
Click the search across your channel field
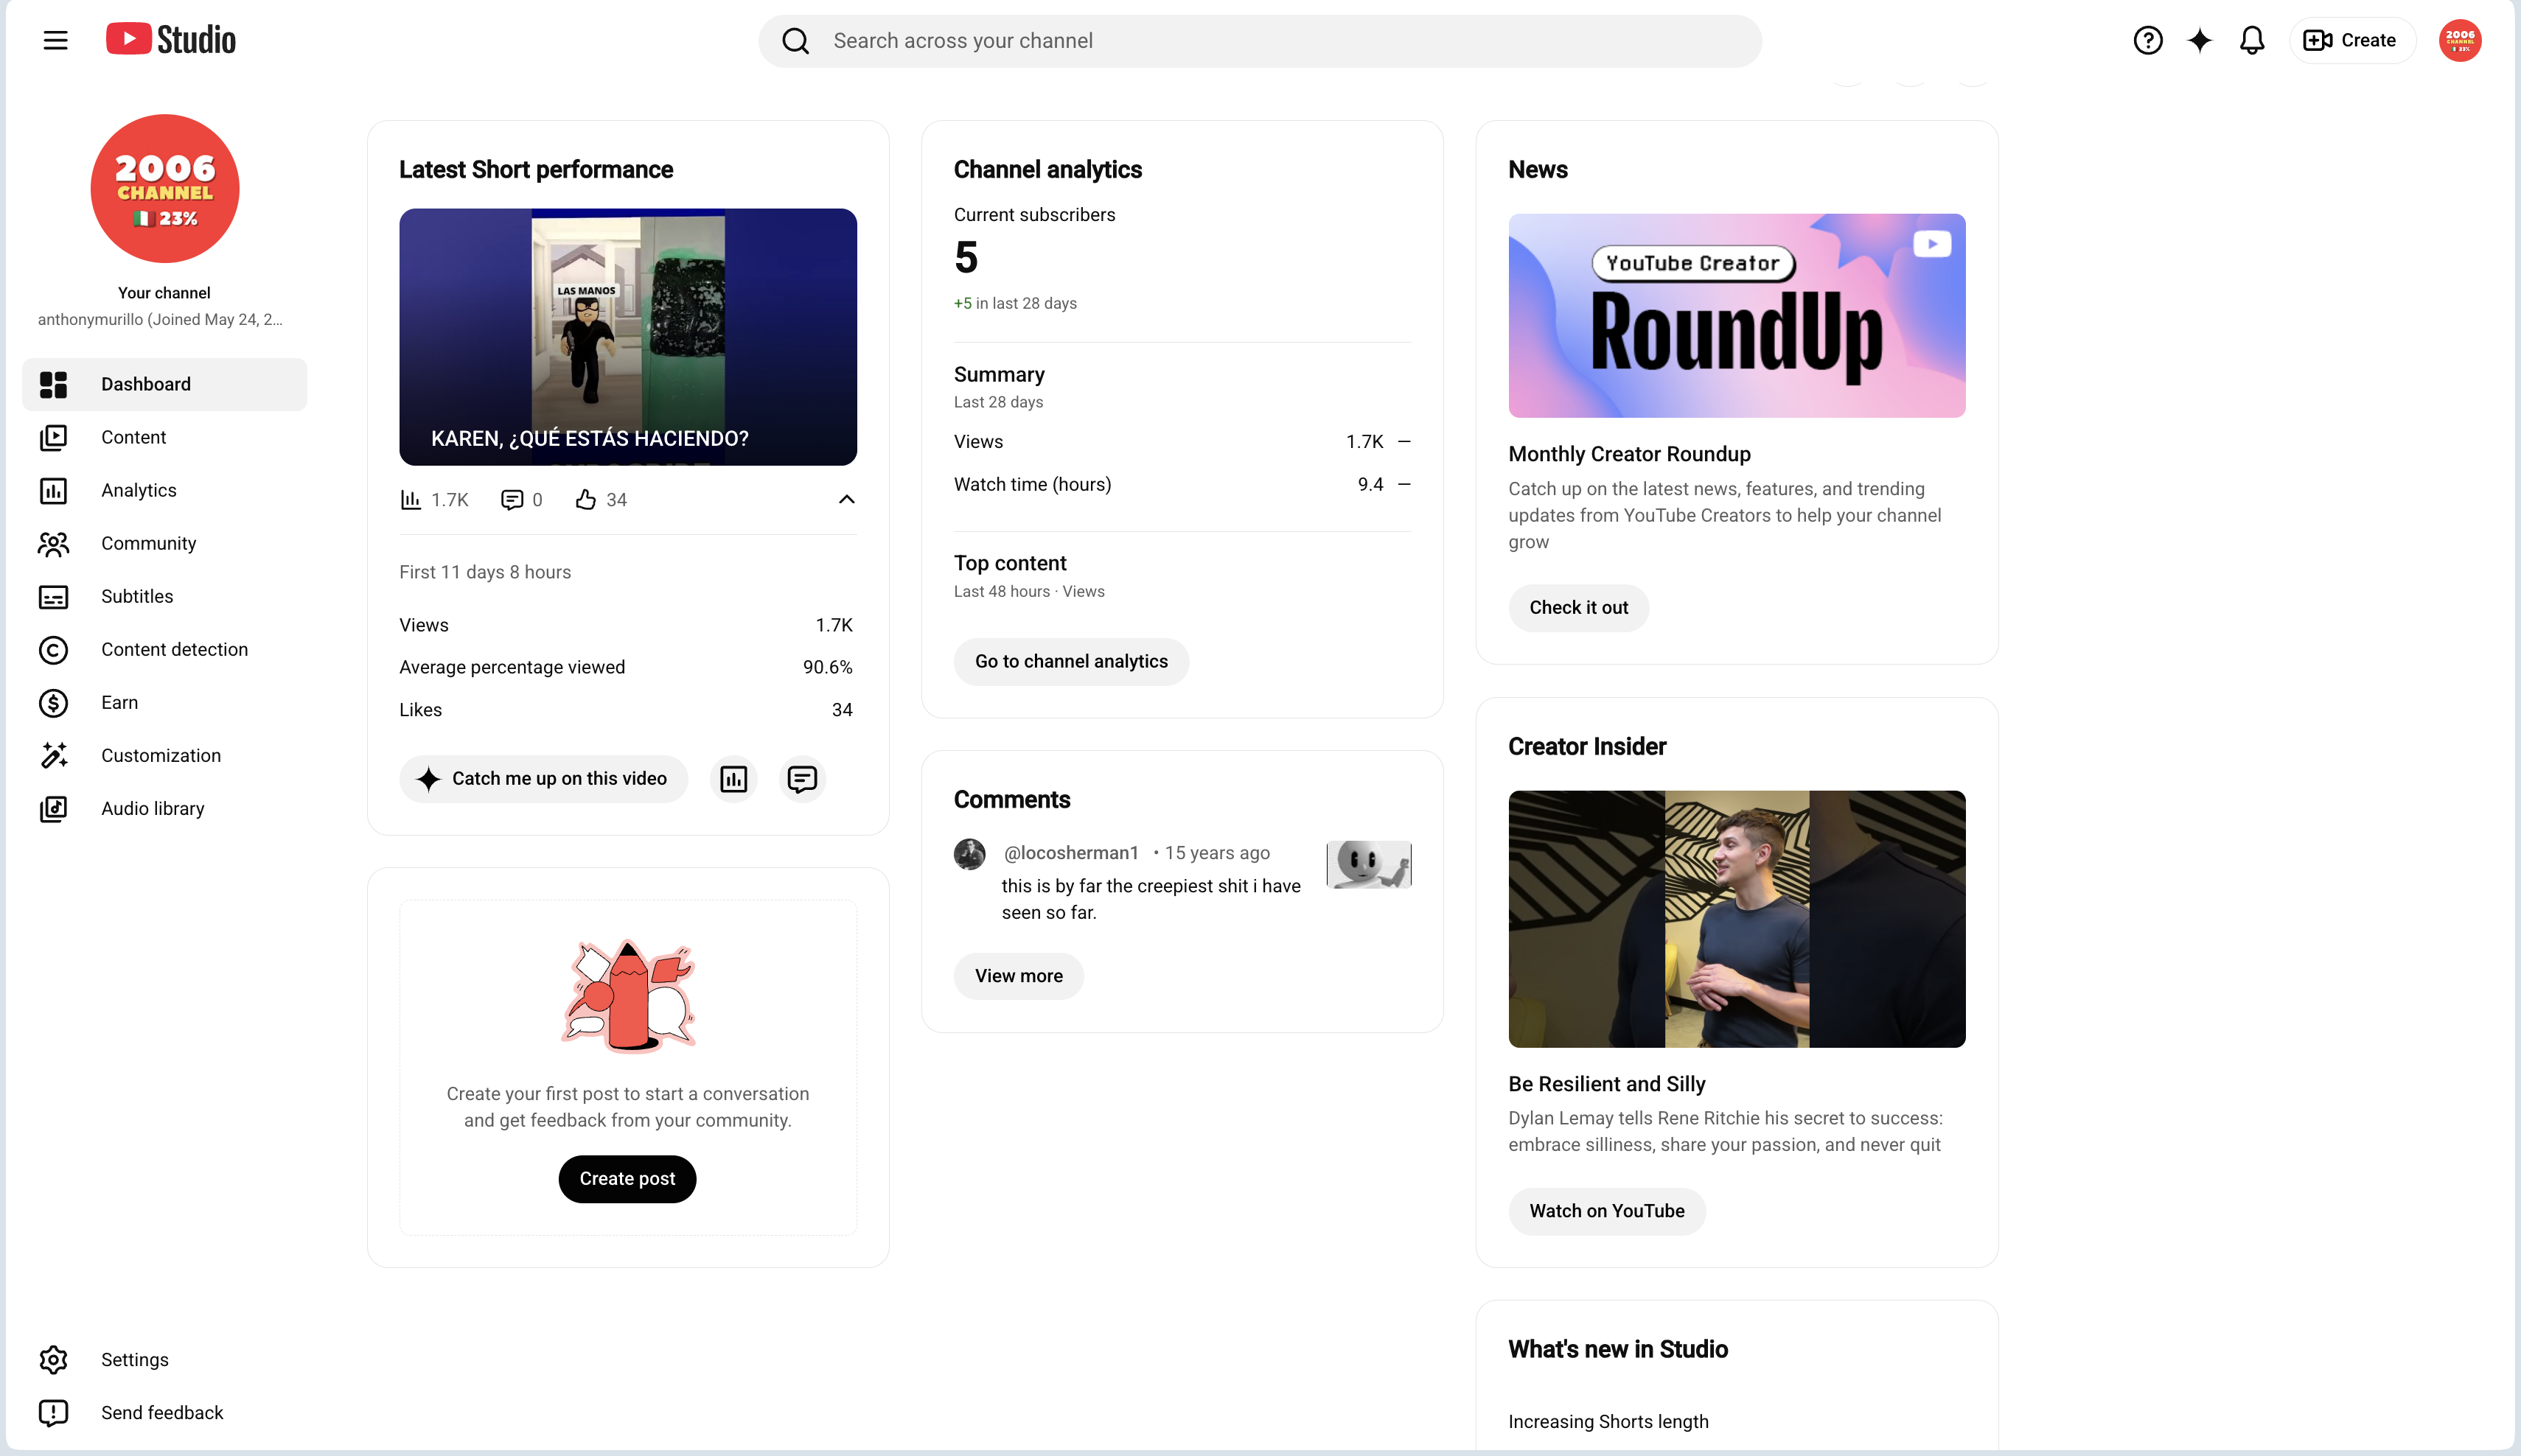[1260, 41]
